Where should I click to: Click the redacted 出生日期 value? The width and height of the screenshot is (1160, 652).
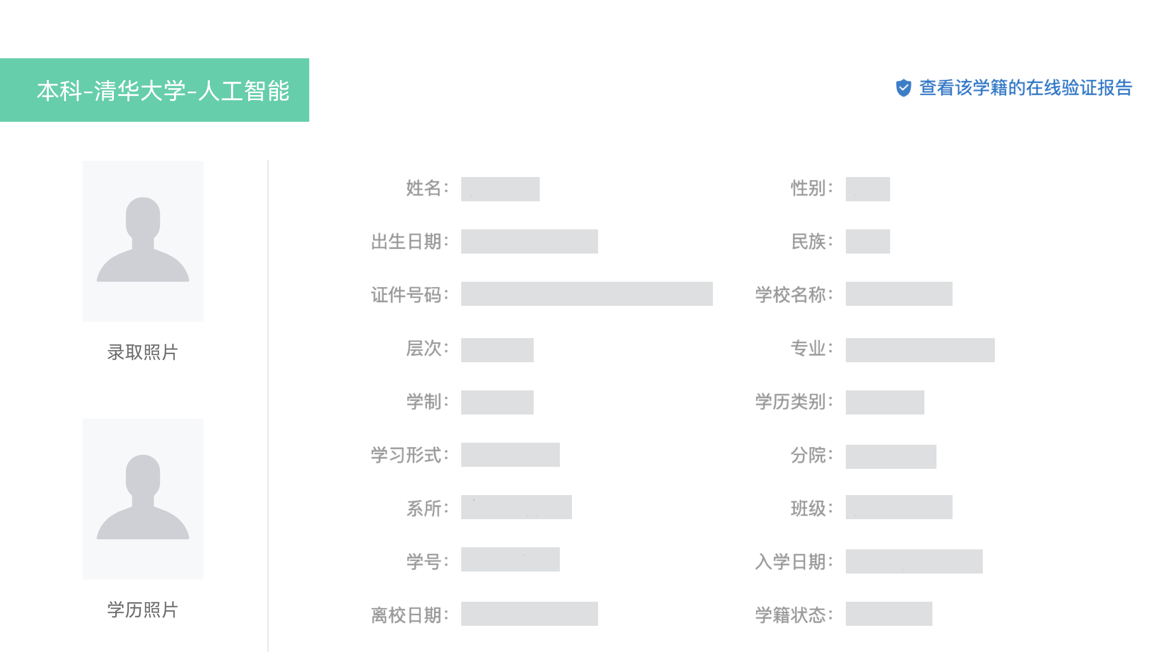pos(529,241)
